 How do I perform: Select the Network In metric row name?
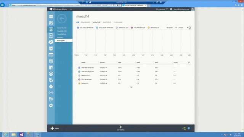[85, 83]
